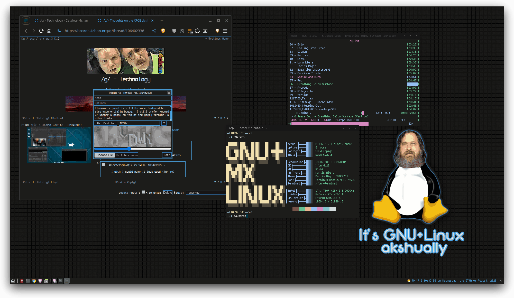Expand the Settings dropdown arrow
This screenshot has width=514, height=298.
click(206, 39)
